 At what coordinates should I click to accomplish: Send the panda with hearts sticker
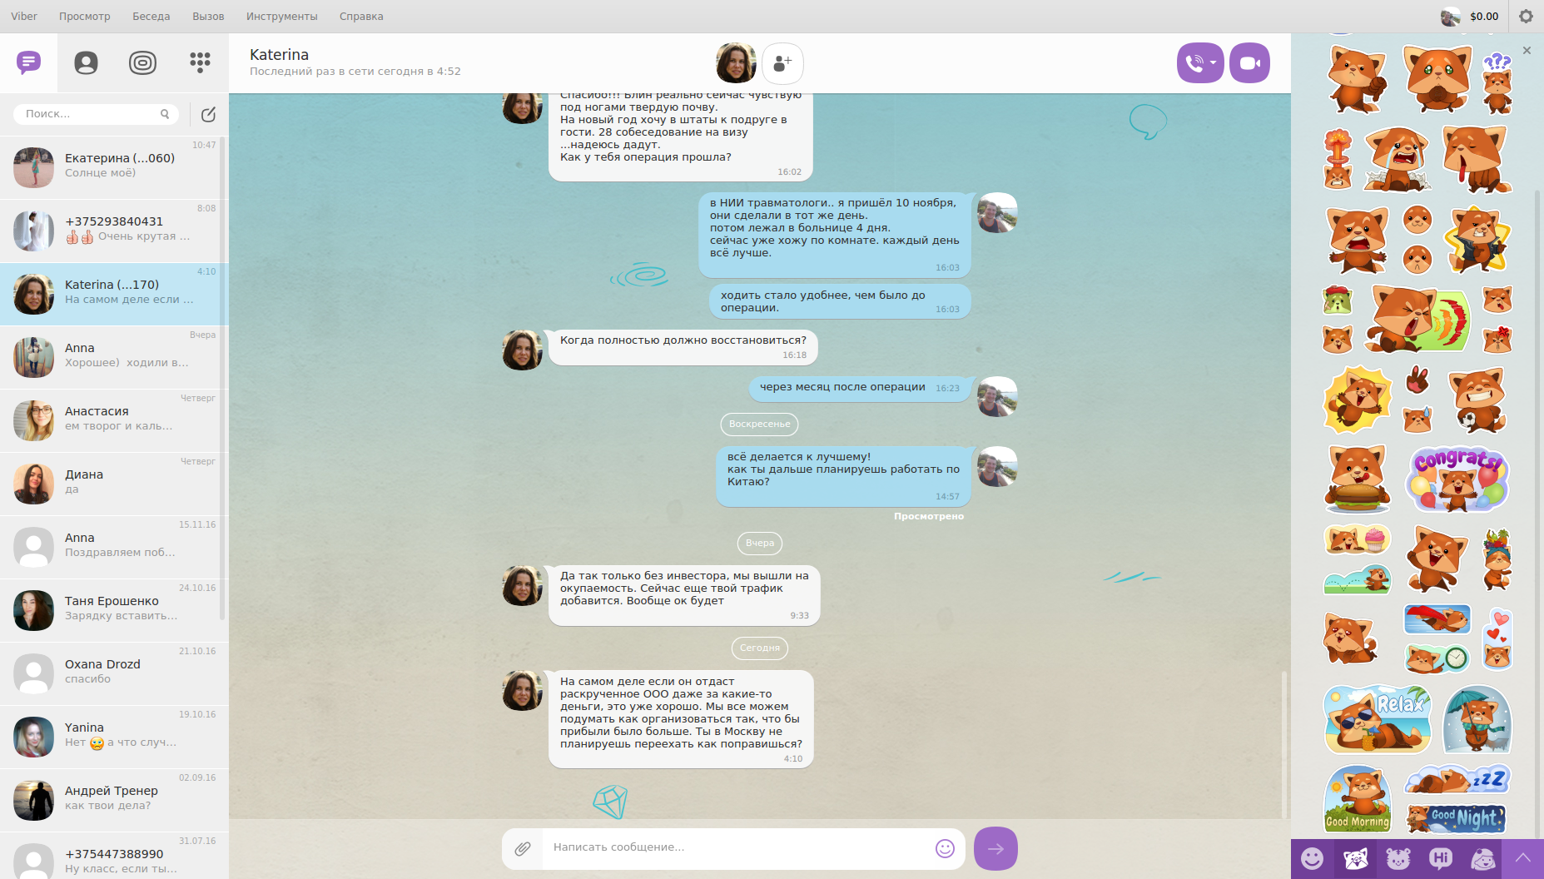pyautogui.click(x=1497, y=639)
